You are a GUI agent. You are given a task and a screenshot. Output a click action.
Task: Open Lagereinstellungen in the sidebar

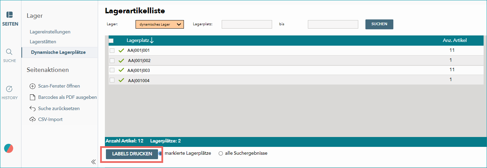point(50,32)
